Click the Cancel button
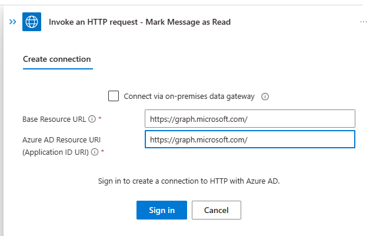Viewport: 373px width, 236px height. (x=217, y=210)
